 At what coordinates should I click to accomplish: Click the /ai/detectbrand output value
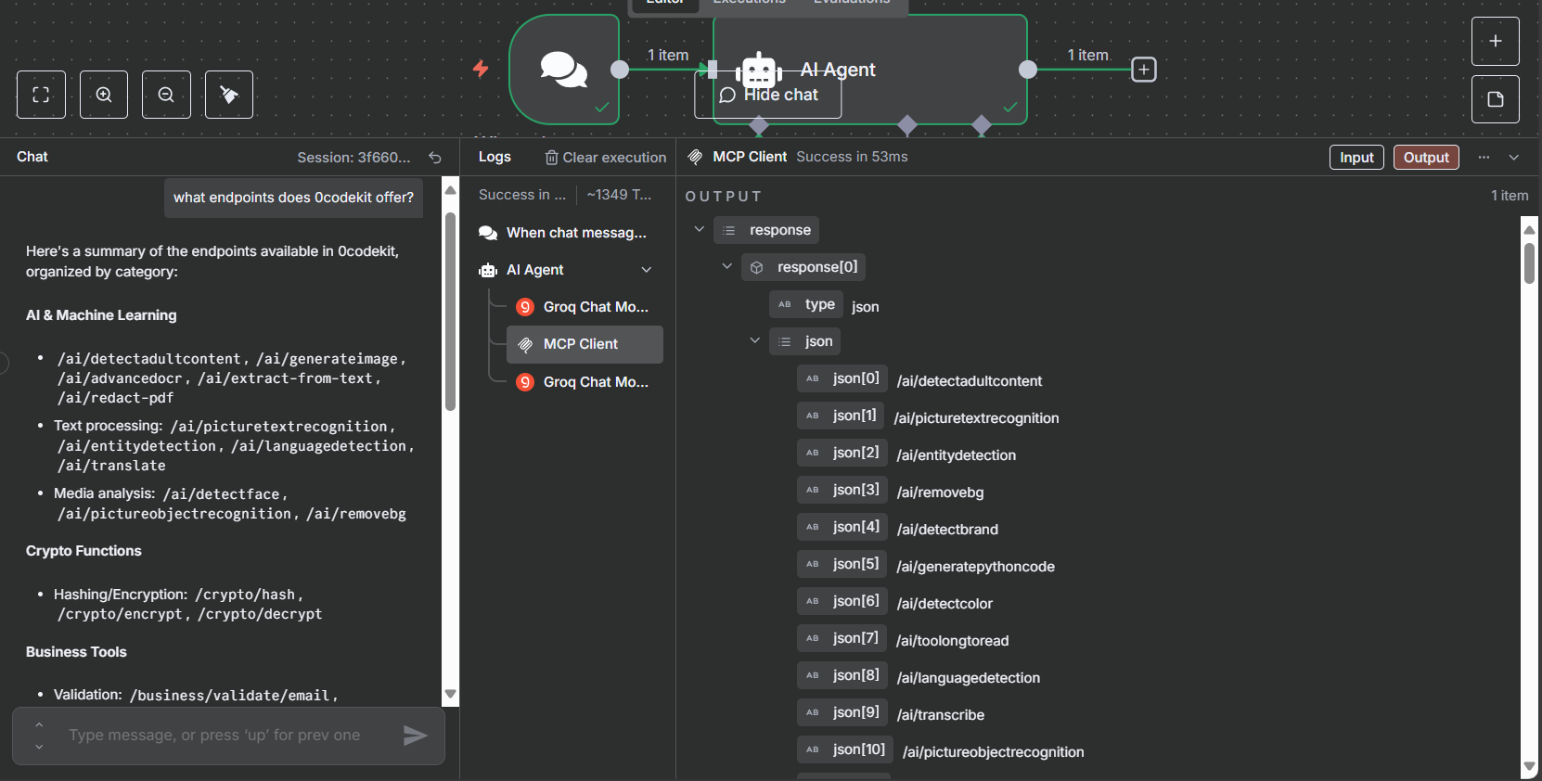pos(947,530)
